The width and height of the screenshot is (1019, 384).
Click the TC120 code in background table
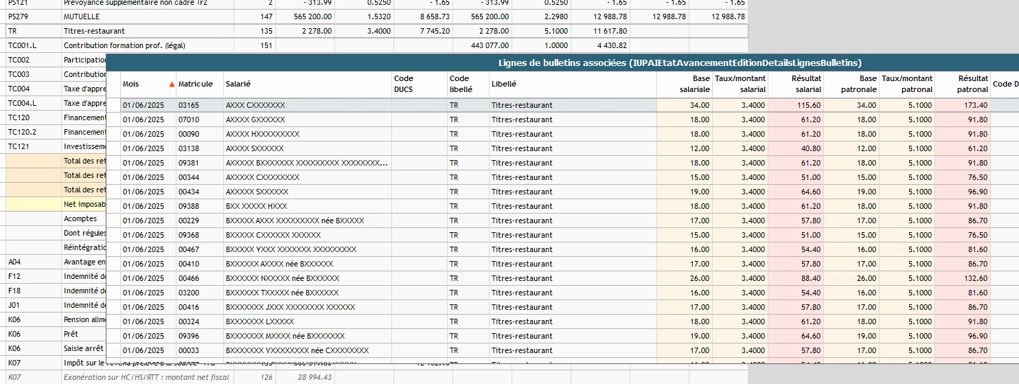click(x=19, y=117)
